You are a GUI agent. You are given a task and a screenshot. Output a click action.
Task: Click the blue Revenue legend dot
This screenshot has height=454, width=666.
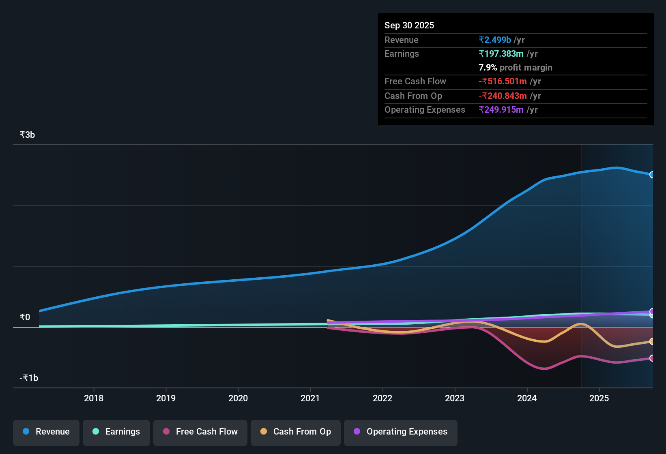(26, 432)
